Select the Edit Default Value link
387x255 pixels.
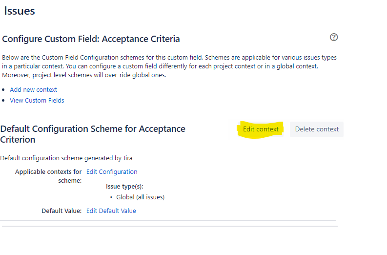(111, 211)
